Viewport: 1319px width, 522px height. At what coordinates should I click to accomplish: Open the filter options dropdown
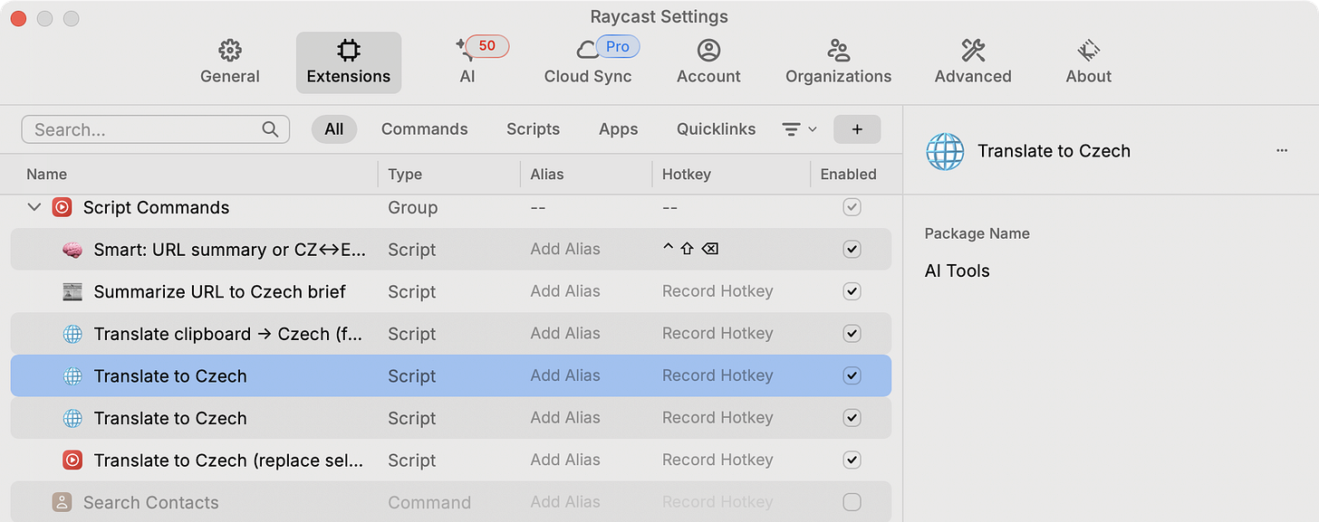click(x=799, y=129)
